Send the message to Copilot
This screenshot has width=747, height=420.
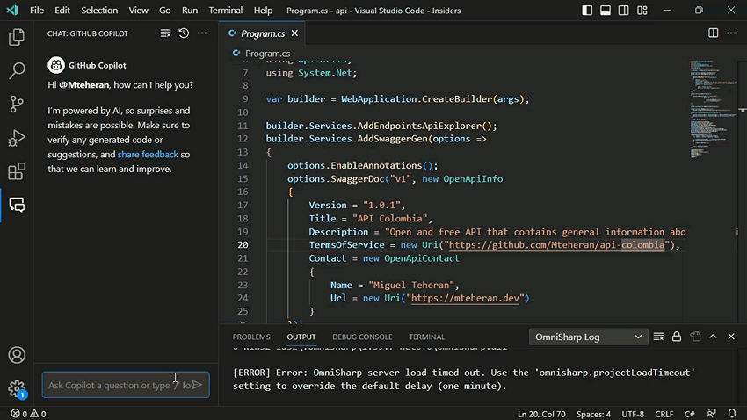[x=197, y=385]
